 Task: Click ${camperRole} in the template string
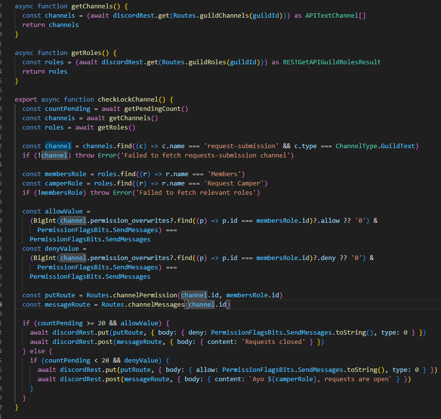click(x=292, y=379)
